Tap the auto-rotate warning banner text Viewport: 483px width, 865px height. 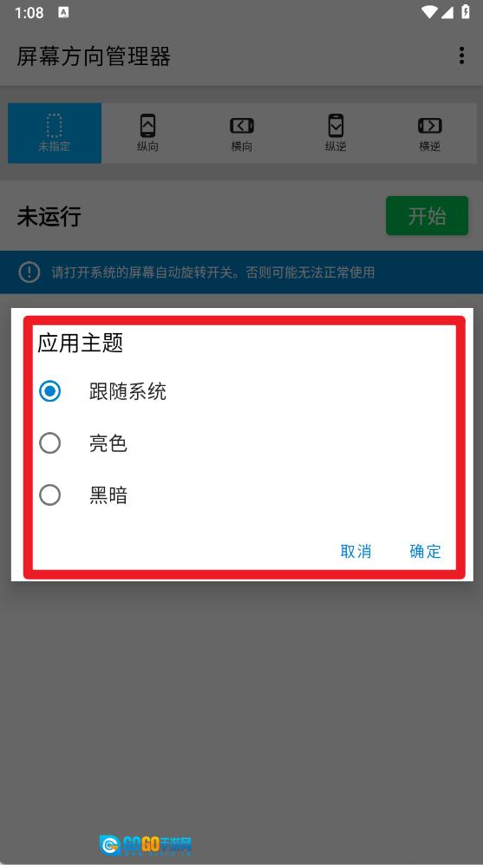(212, 272)
